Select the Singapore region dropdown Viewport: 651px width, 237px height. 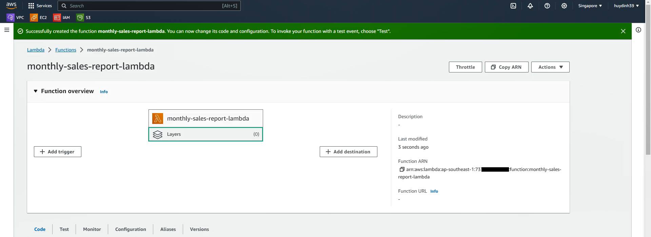point(590,6)
